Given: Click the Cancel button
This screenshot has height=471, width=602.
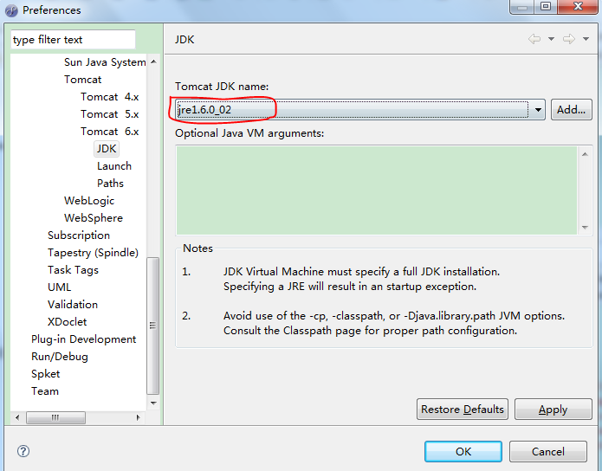Looking at the screenshot, I should point(548,451).
